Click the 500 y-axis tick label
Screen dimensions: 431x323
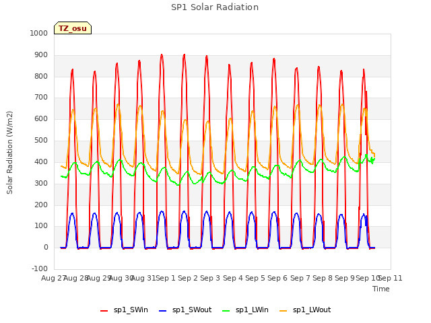[x=40, y=140]
